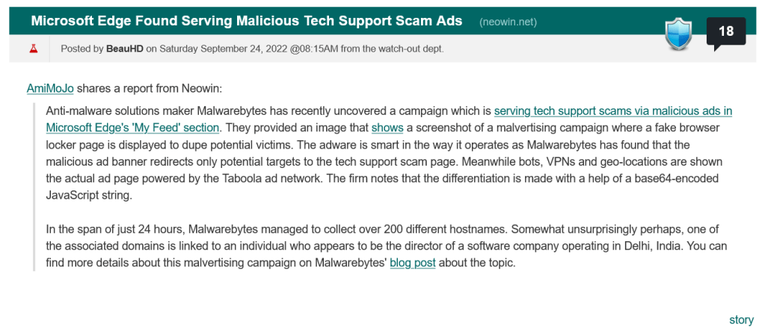Follow the "serving tech support scams" link
Image resolution: width=765 pixels, height=333 pixels.
(612, 111)
